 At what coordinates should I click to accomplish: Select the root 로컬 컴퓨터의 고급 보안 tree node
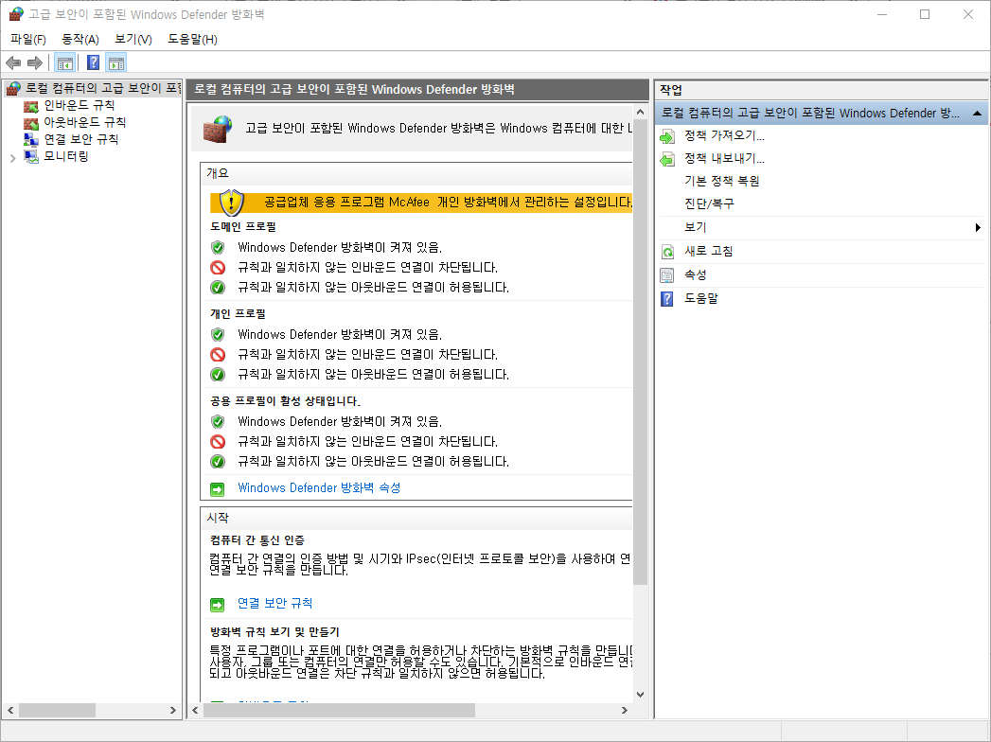click(x=103, y=88)
